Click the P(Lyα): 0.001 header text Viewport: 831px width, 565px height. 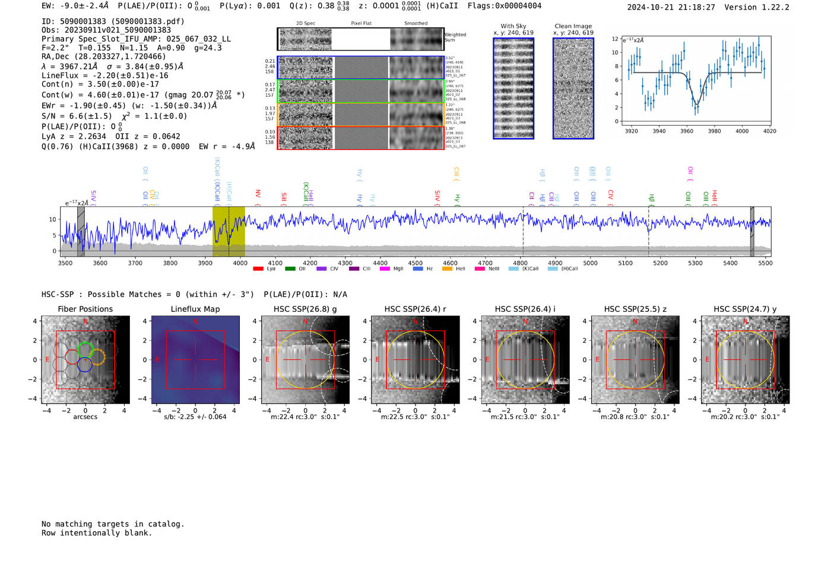click(250, 6)
